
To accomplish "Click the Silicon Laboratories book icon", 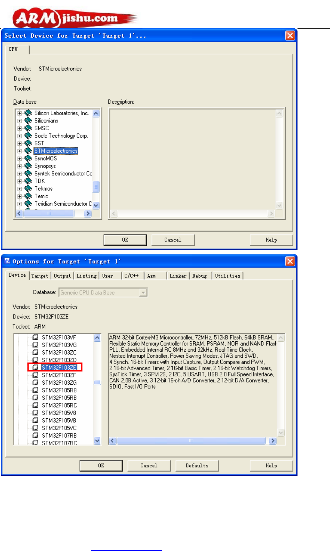I will tap(28, 113).
